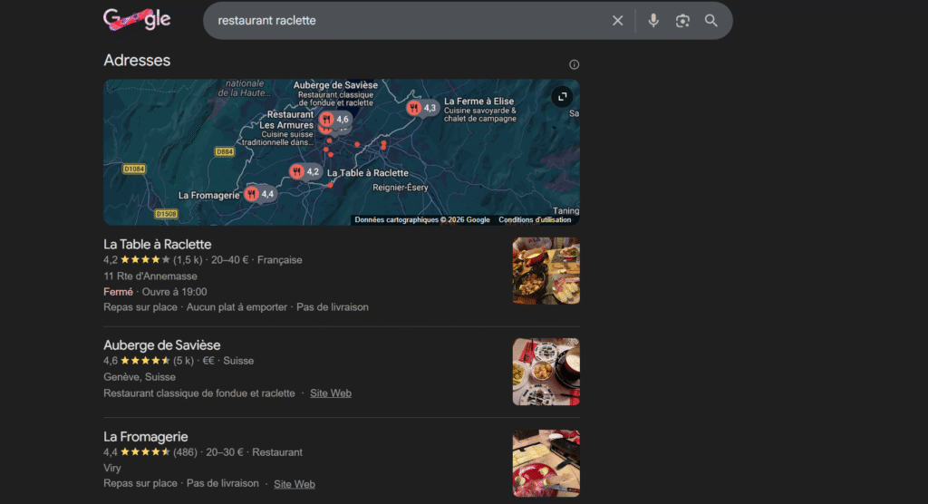Select the 4,6 Auberge de Savièse map pin

click(335, 120)
